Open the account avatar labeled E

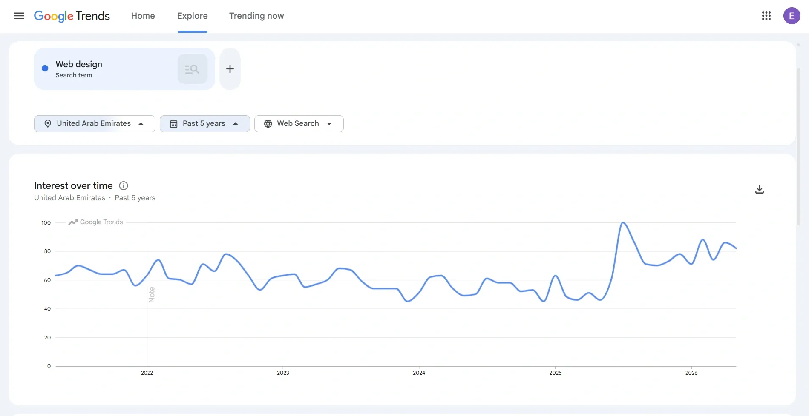792,16
